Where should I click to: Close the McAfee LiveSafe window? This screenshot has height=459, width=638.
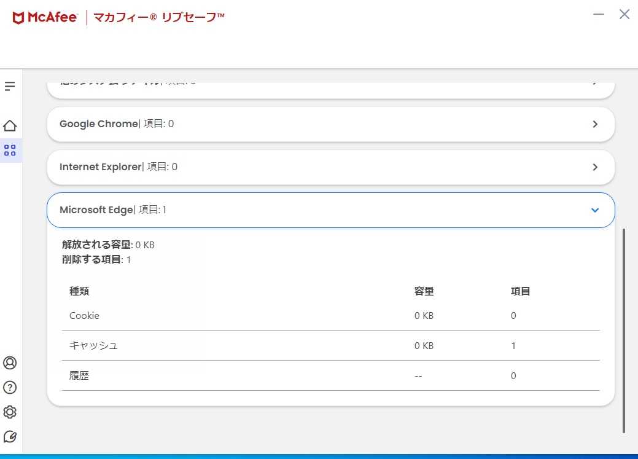point(624,15)
